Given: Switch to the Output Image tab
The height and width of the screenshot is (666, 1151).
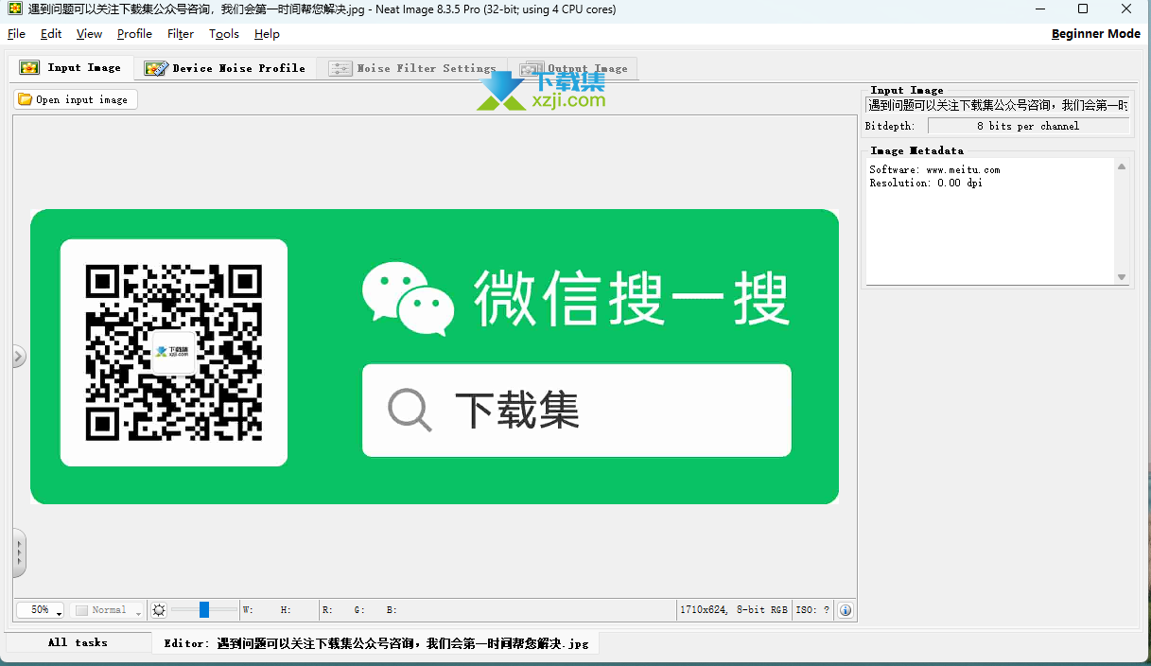Looking at the screenshot, I should click(573, 68).
